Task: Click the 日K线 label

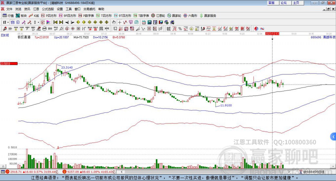Action: [5, 35]
